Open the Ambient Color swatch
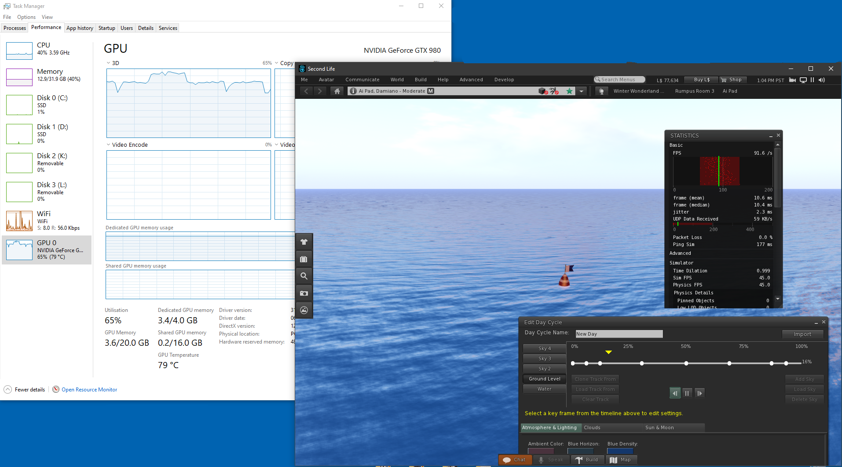 click(x=541, y=451)
